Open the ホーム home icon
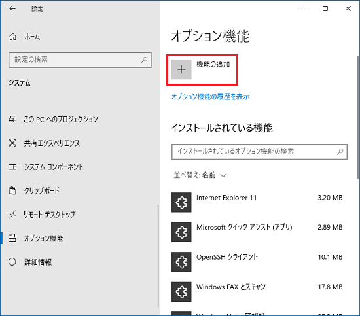The width and height of the screenshot is (360, 316). (13, 37)
